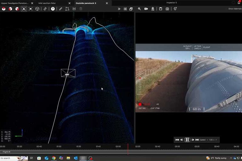242x161 pixels.
Task: Click the save floppy disk icon
Action: (74, 9)
